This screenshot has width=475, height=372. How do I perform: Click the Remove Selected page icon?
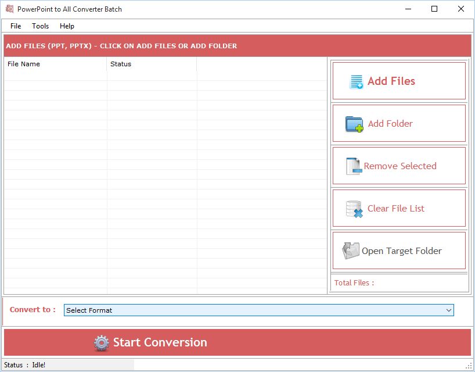354,166
